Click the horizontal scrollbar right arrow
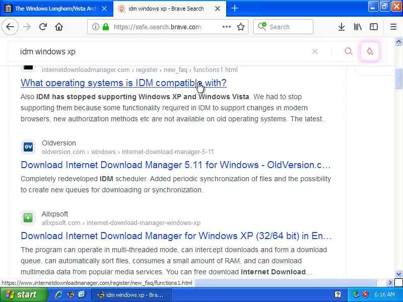 pyautogui.click(x=390, y=283)
